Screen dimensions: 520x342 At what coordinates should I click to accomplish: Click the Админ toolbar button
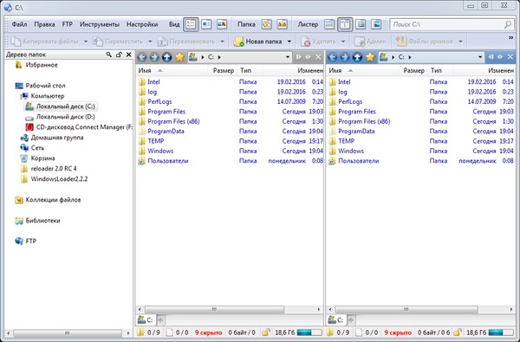coord(370,42)
